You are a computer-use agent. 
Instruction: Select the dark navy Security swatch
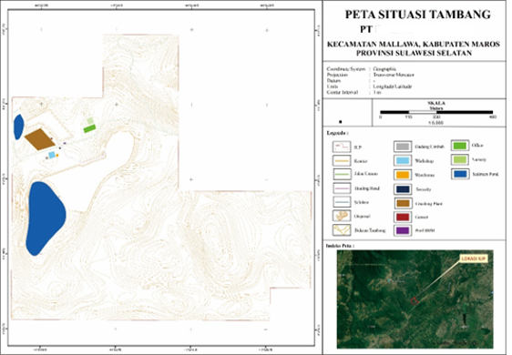click(403, 189)
